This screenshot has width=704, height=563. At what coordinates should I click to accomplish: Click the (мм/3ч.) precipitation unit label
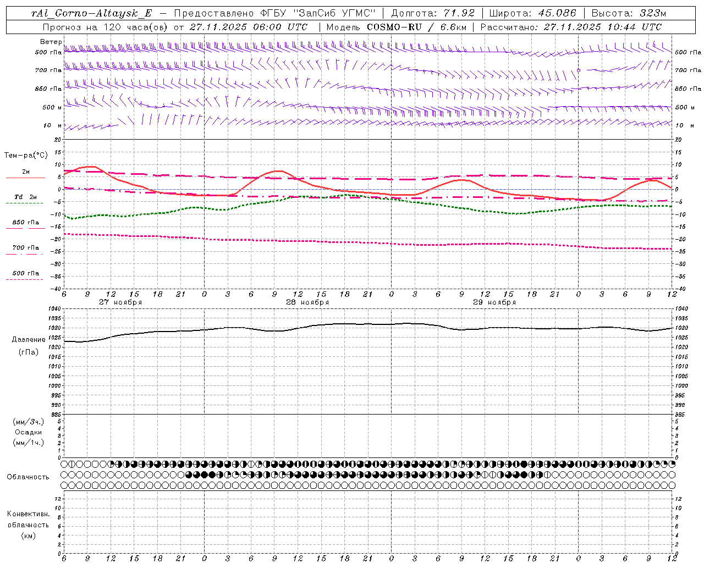pos(29,422)
